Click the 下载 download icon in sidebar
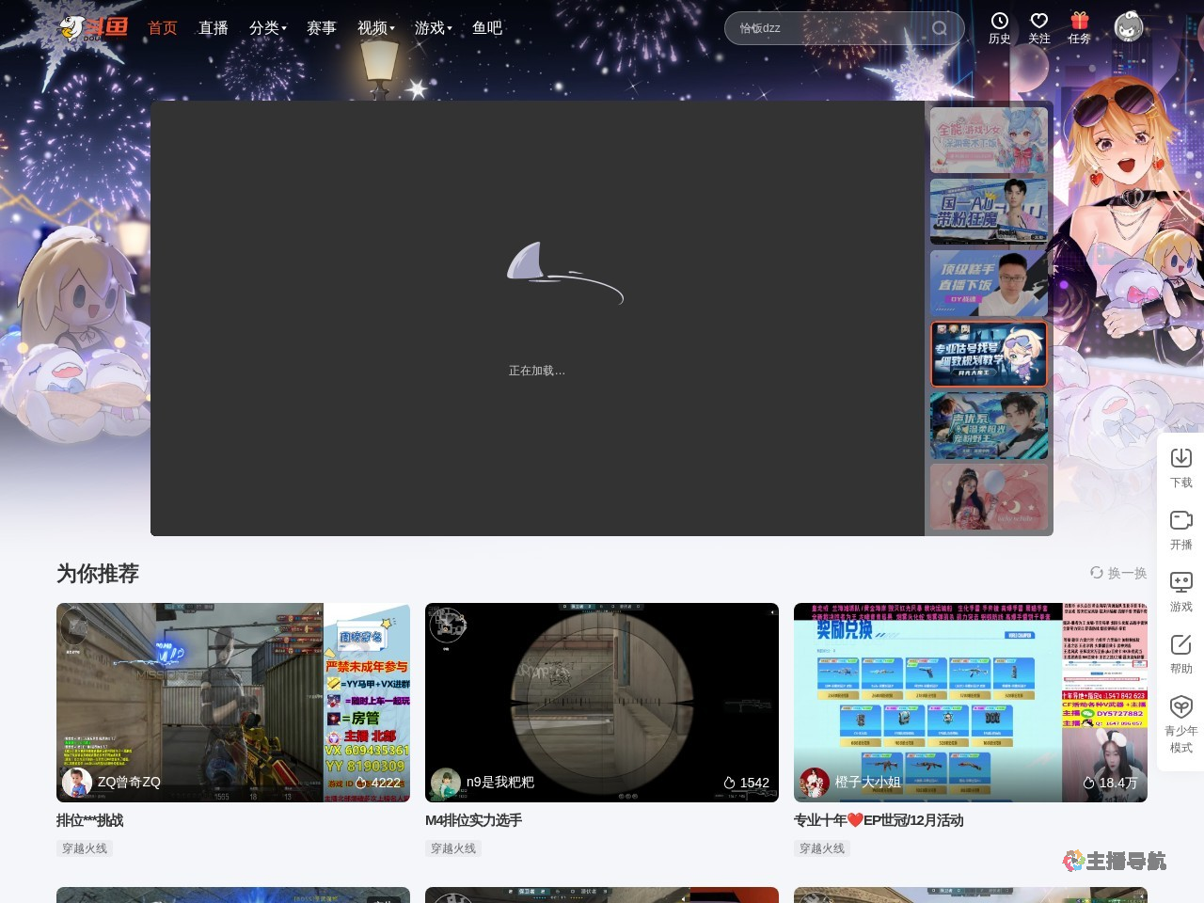This screenshot has height=903, width=1204. point(1180,458)
